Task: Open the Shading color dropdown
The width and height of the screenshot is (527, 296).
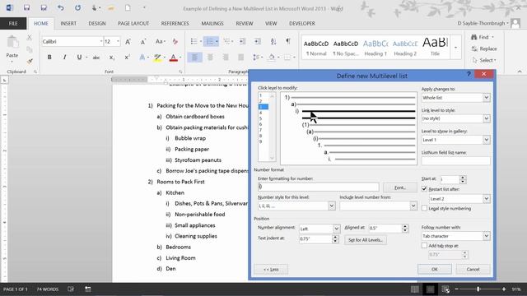Action: [278, 58]
